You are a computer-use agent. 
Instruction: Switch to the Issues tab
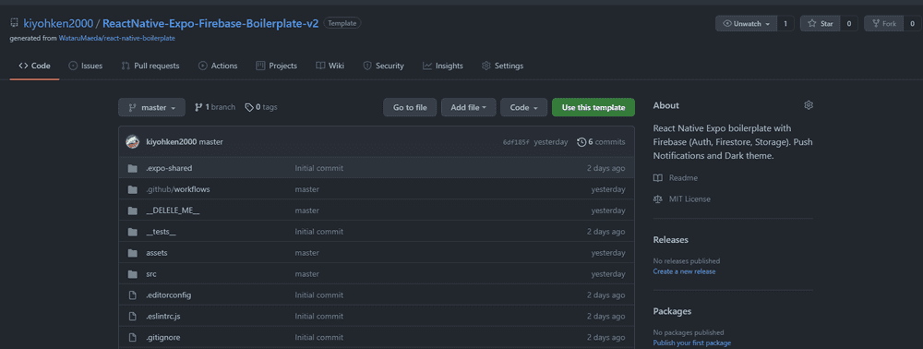[x=85, y=66]
